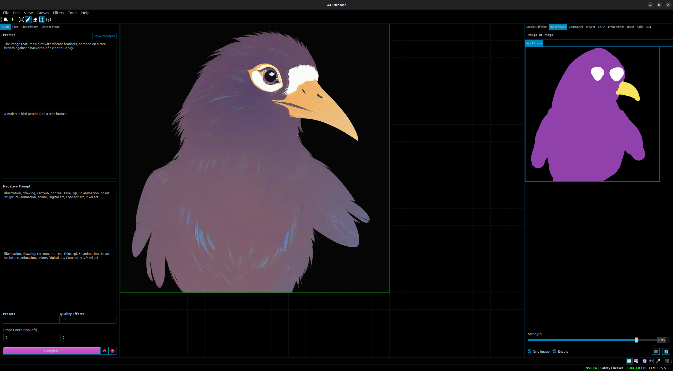Screen dimensions: 673x371
Task: Toggle the image generation status bar icon
Action: [629, 361]
